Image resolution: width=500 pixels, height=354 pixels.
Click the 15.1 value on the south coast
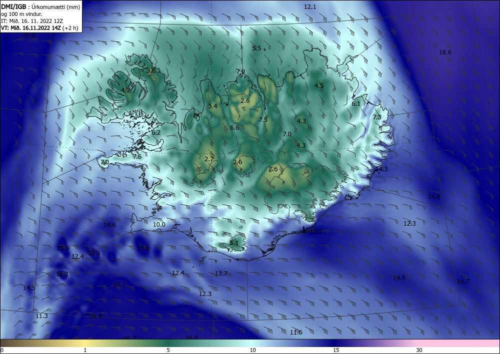tap(316, 232)
